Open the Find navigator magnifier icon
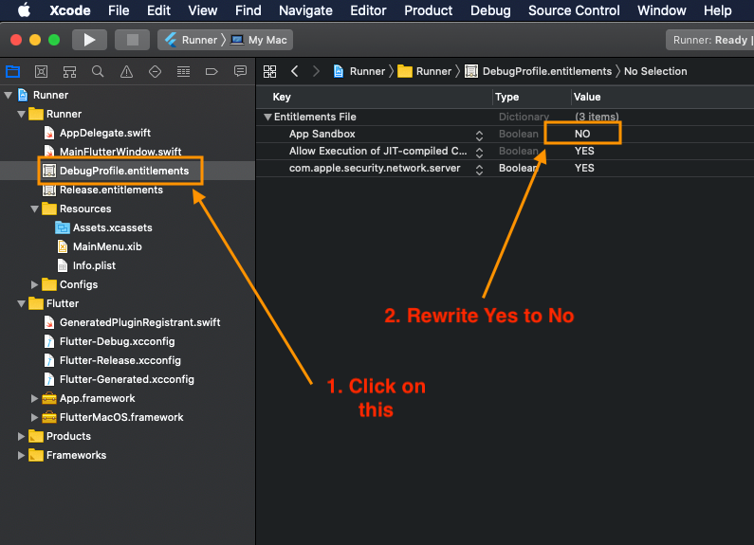The image size is (754, 545). pyautogui.click(x=98, y=72)
